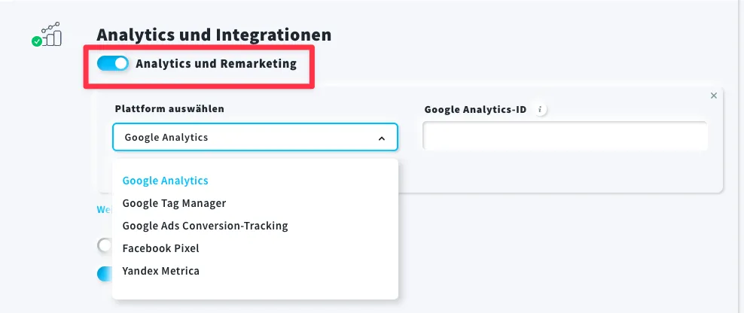
Task: Disable the Analytics und Remarketing toggle
Action: pyautogui.click(x=112, y=63)
